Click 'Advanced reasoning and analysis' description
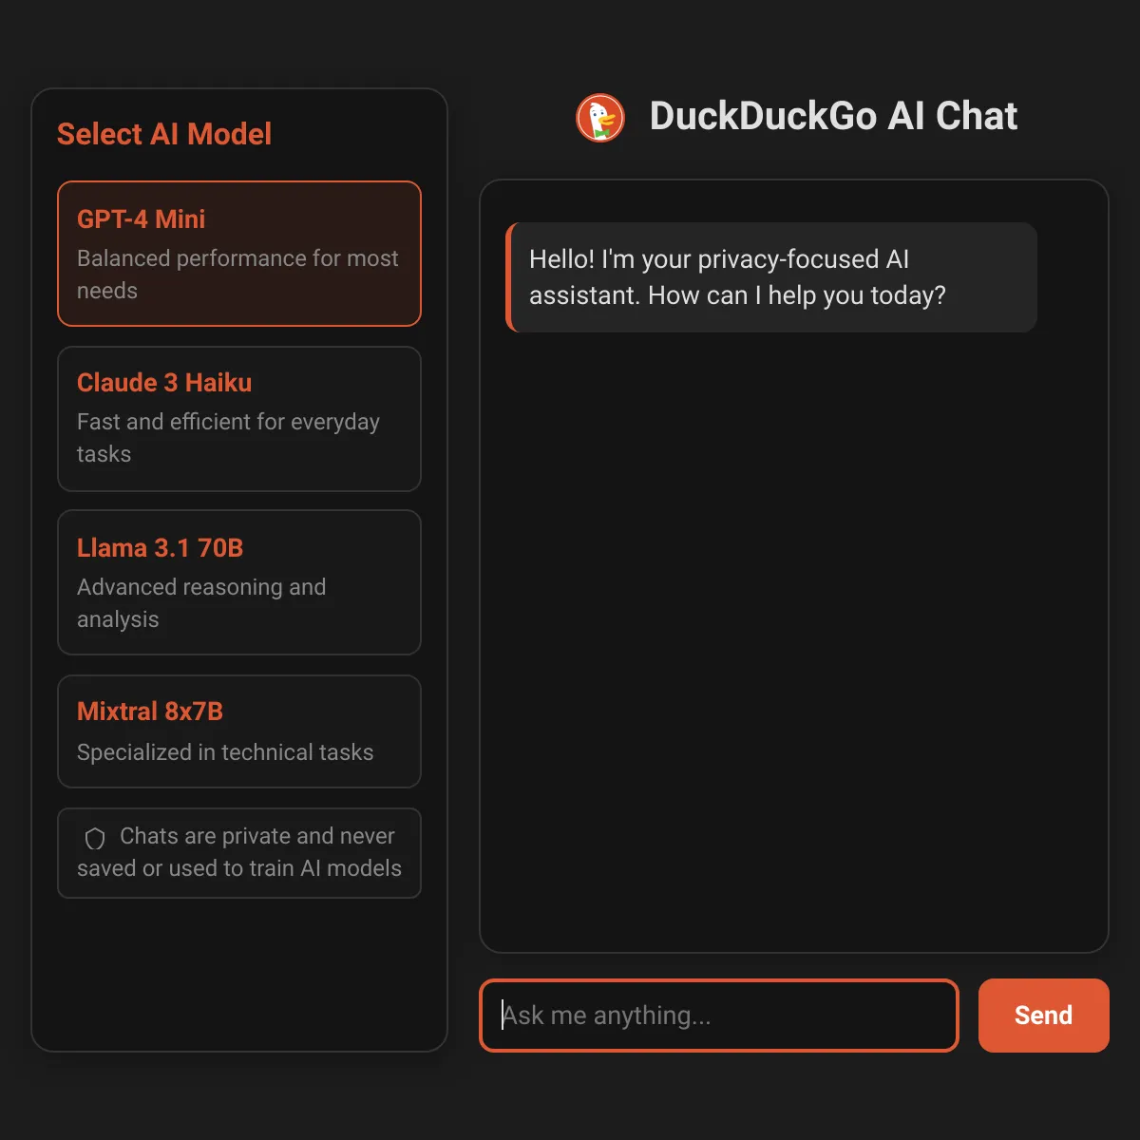The height and width of the screenshot is (1140, 1140). point(201,603)
